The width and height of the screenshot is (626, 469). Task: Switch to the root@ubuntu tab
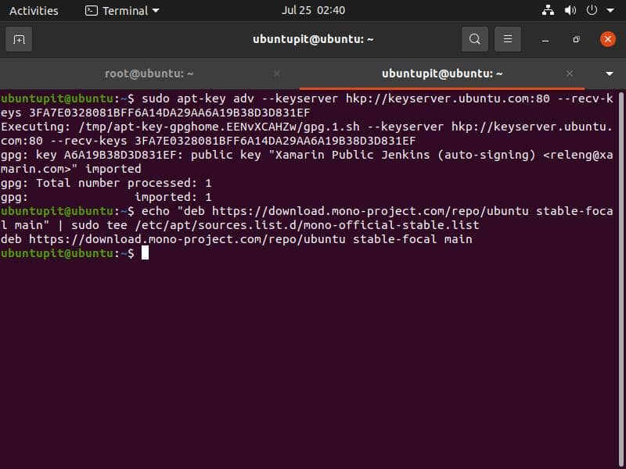click(149, 73)
